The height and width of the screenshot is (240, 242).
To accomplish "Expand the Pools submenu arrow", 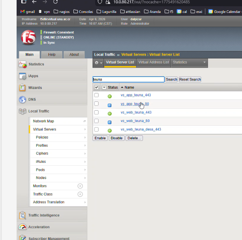I will 85,170.
